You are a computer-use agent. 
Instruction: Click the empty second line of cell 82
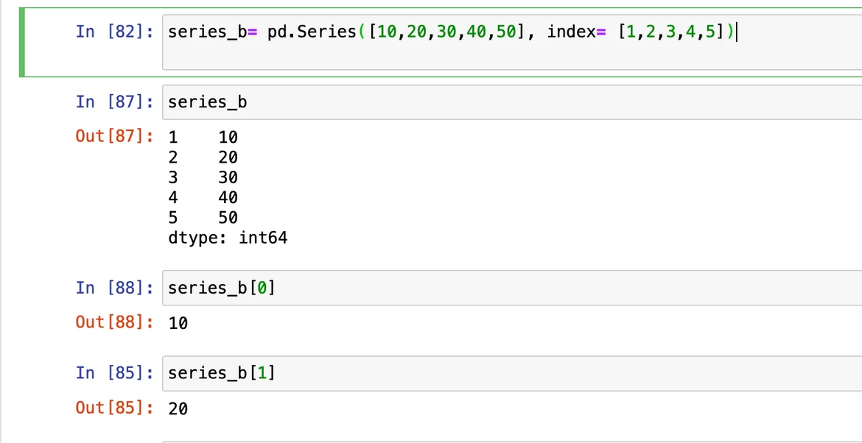tap(442, 57)
